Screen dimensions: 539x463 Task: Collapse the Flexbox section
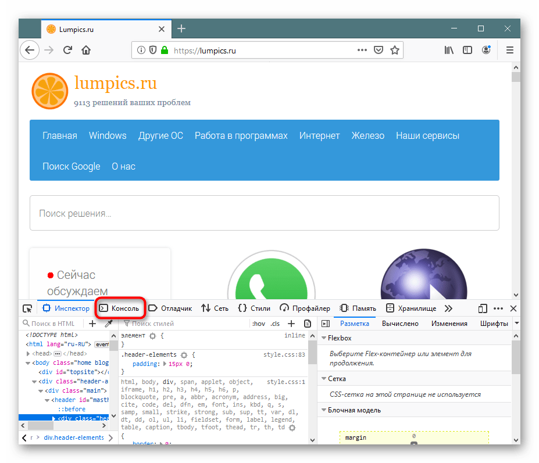[324, 338]
